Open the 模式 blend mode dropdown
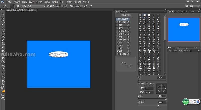This screenshot has width=201, height=110. 36,6
